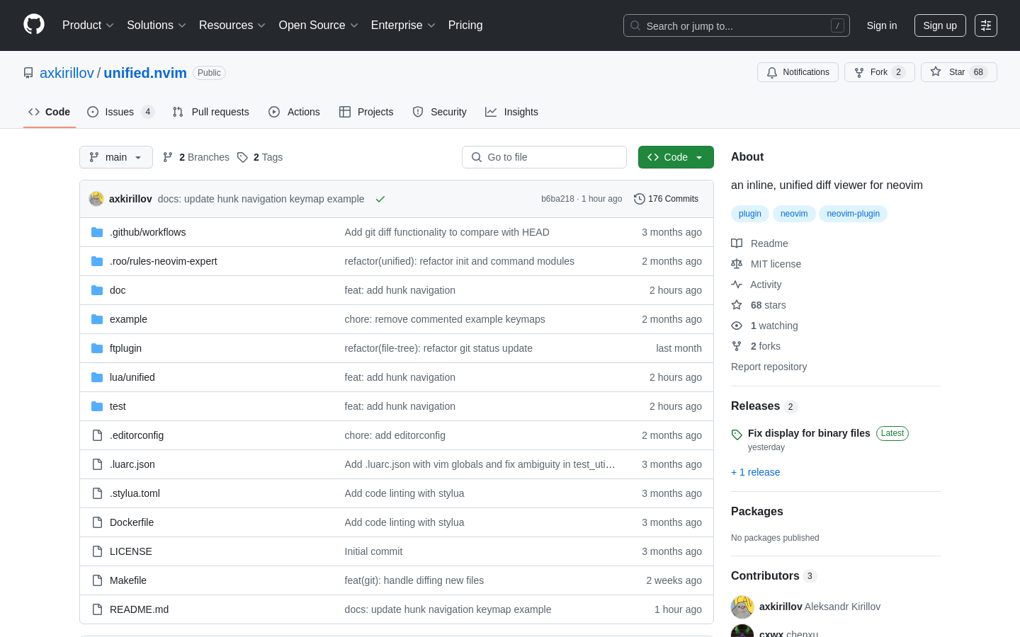Expand the Solutions menu

tap(157, 25)
